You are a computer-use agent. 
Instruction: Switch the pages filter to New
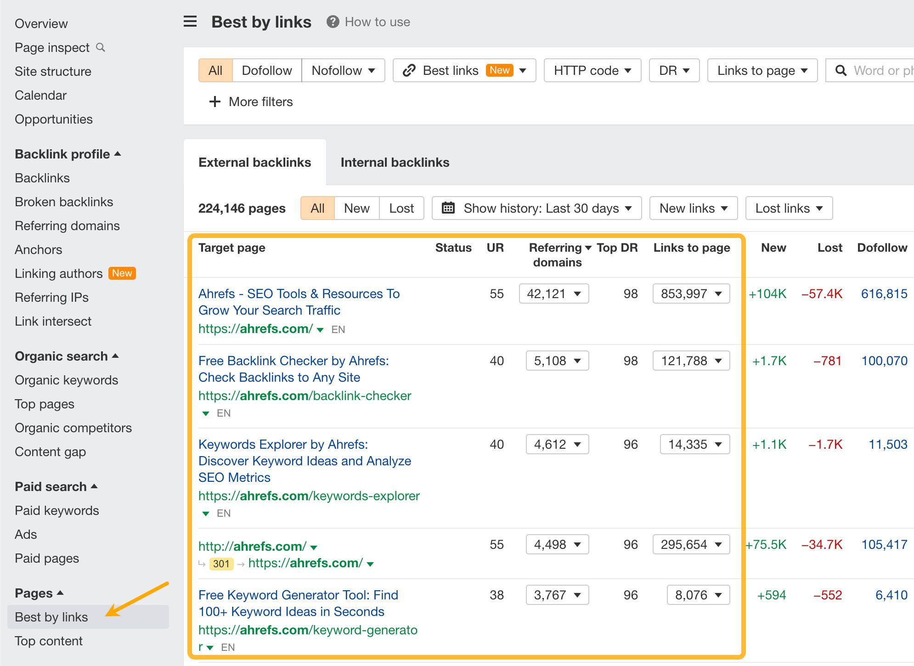click(x=356, y=208)
